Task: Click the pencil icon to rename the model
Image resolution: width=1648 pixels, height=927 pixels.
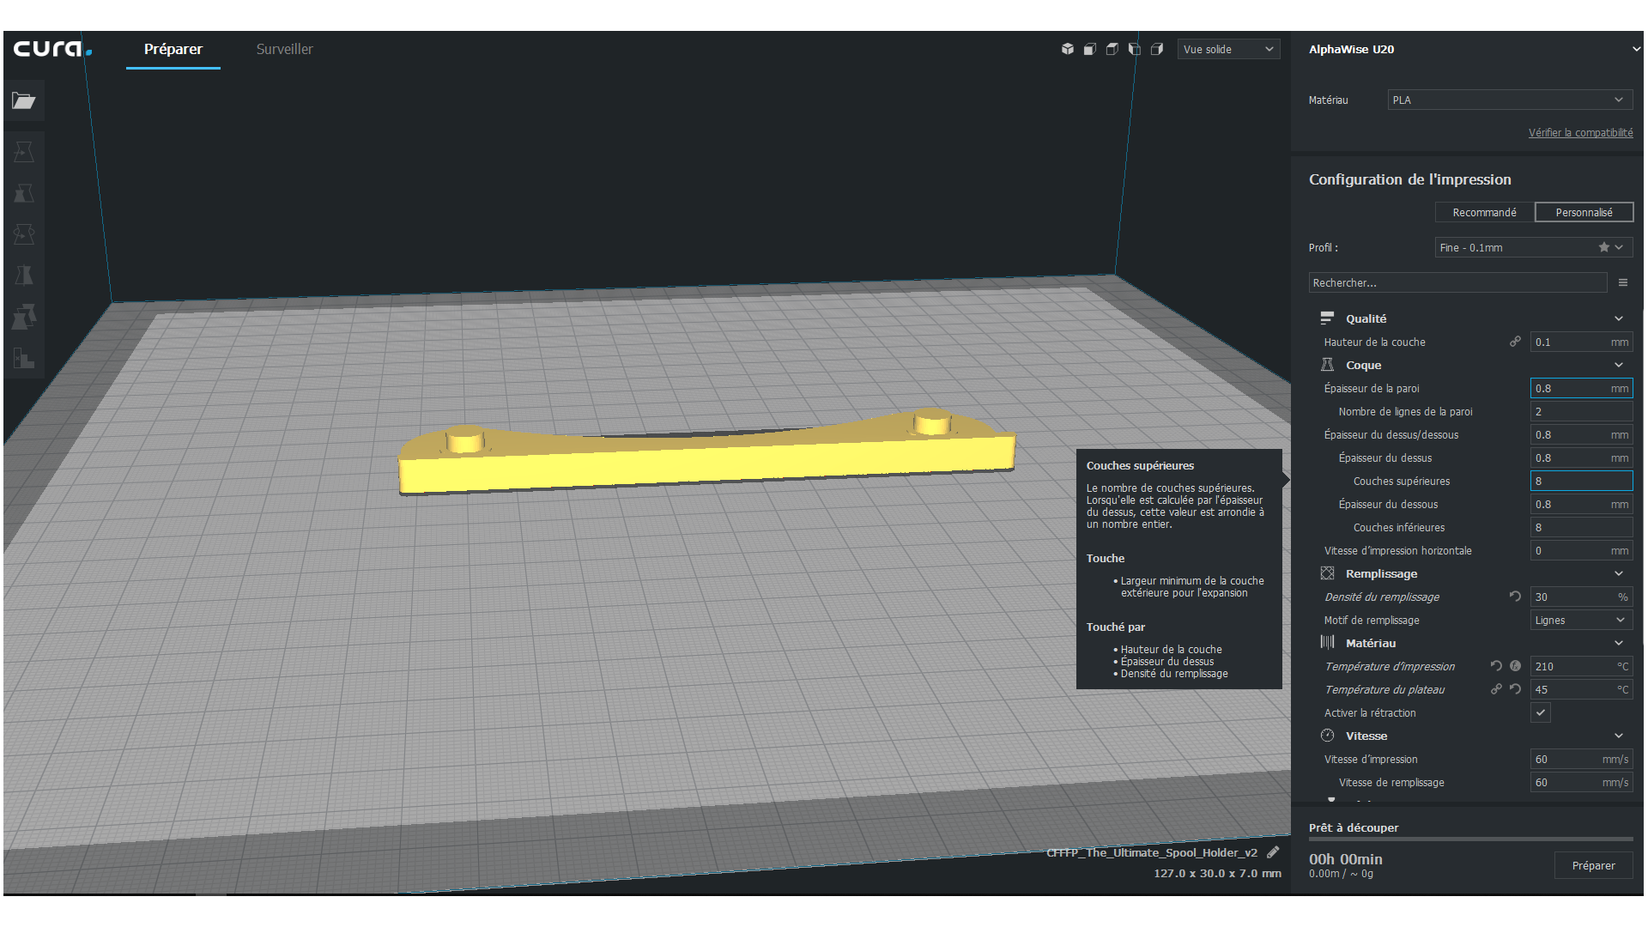Action: point(1273,852)
